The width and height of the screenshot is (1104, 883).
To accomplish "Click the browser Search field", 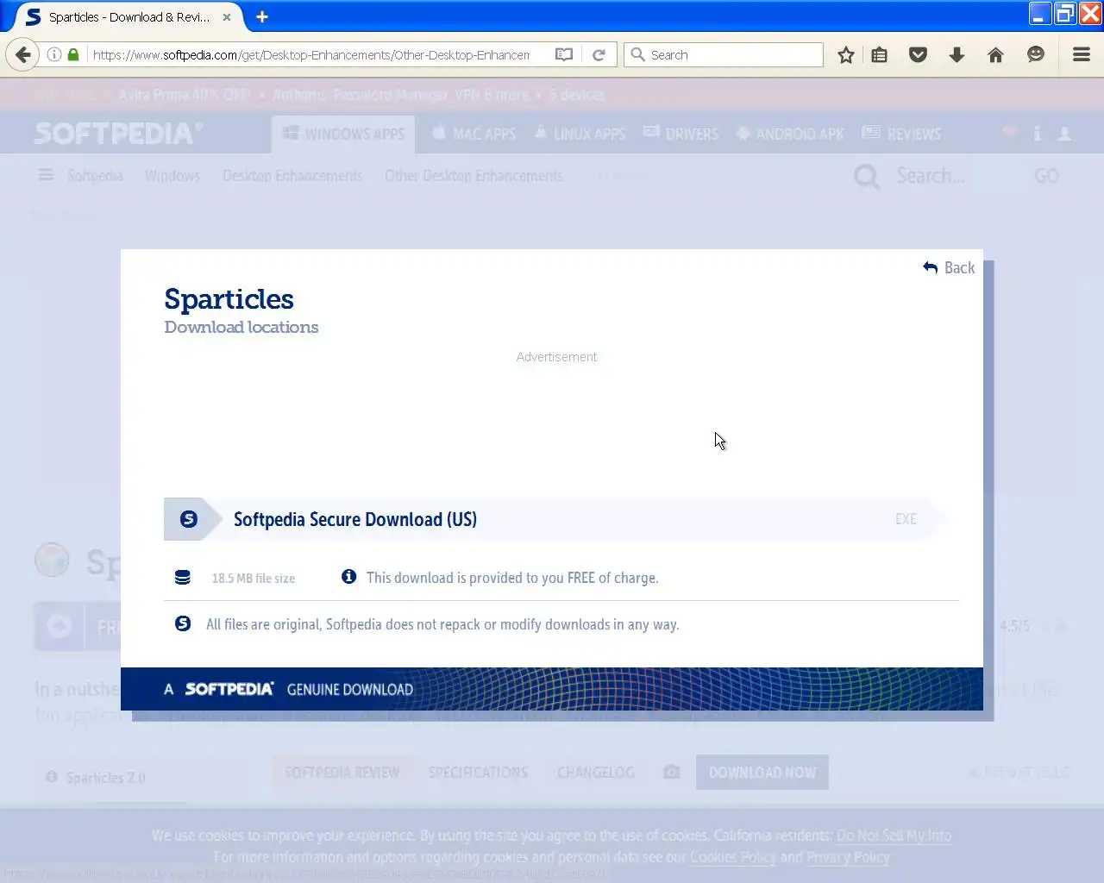I will point(724,54).
